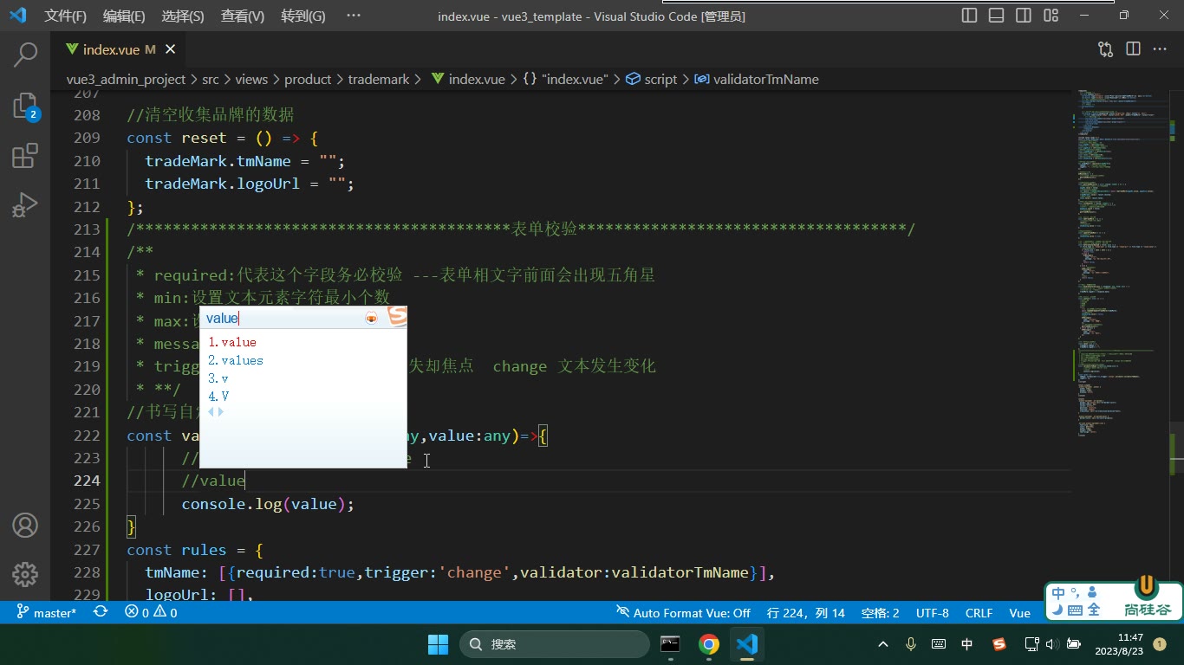Click the Sogou user account icon
This screenshot has width=1184, height=665.
1091,592
